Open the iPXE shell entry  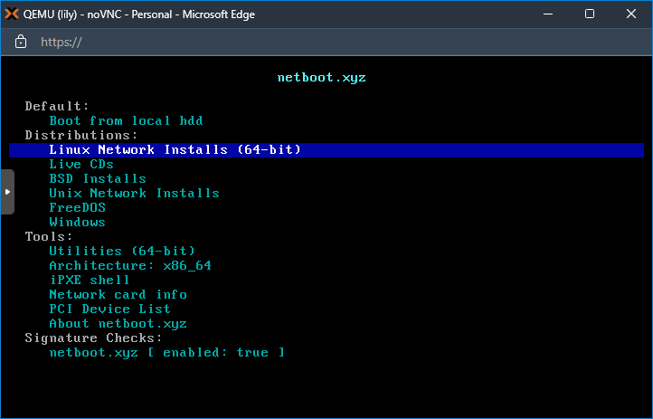[x=90, y=280]
